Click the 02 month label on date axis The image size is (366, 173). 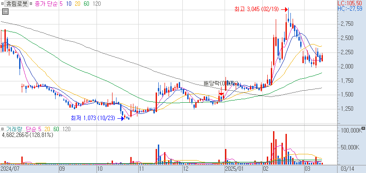tap(265, 169)
